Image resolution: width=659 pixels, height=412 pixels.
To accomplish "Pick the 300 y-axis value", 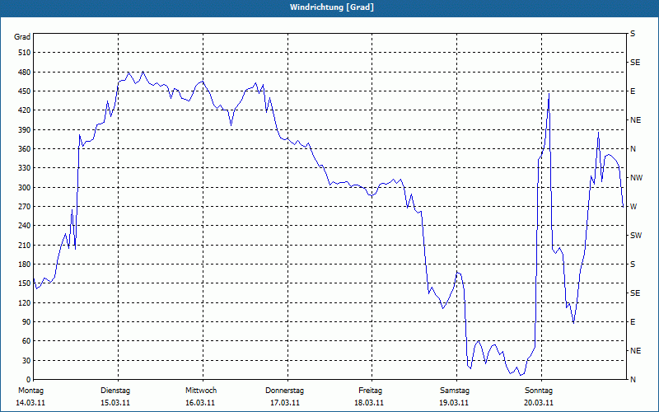I will pyautogui.click(x=25, y=188).
